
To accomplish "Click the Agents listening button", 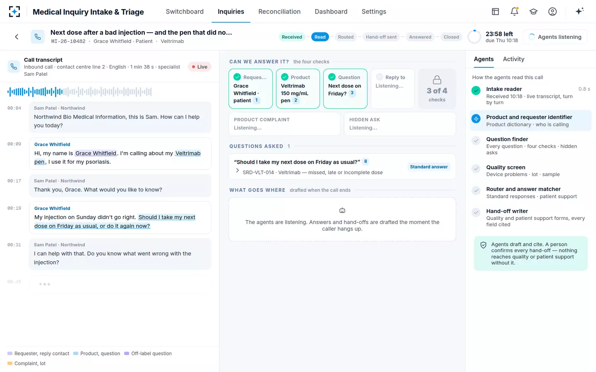I will coord(555,37).
